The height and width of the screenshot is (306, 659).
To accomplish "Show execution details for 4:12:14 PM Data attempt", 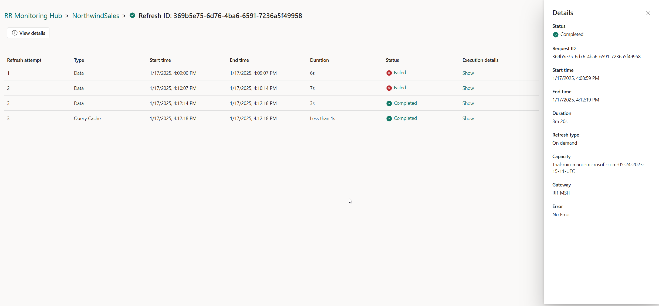I will (468, 103).
